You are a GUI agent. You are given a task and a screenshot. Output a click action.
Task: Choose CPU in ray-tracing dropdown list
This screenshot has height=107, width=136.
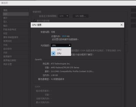coord(61,53)
